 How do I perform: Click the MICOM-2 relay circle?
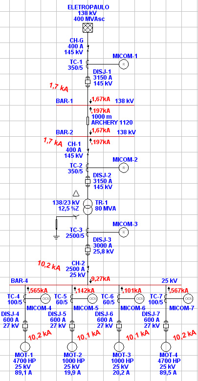(x=123, y=168)
